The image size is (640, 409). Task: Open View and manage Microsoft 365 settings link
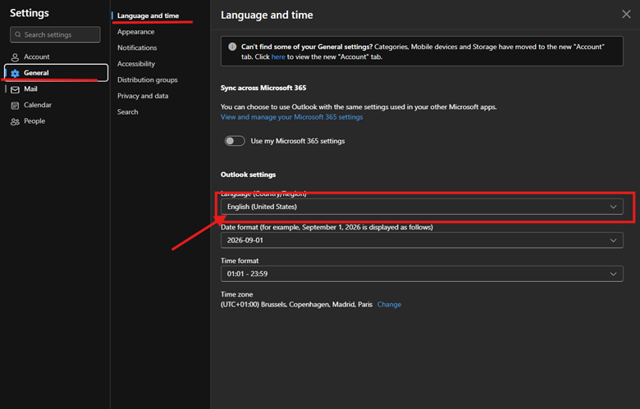[291, 117]
